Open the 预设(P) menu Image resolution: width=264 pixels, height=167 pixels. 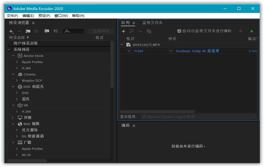[x=44, y=16]
